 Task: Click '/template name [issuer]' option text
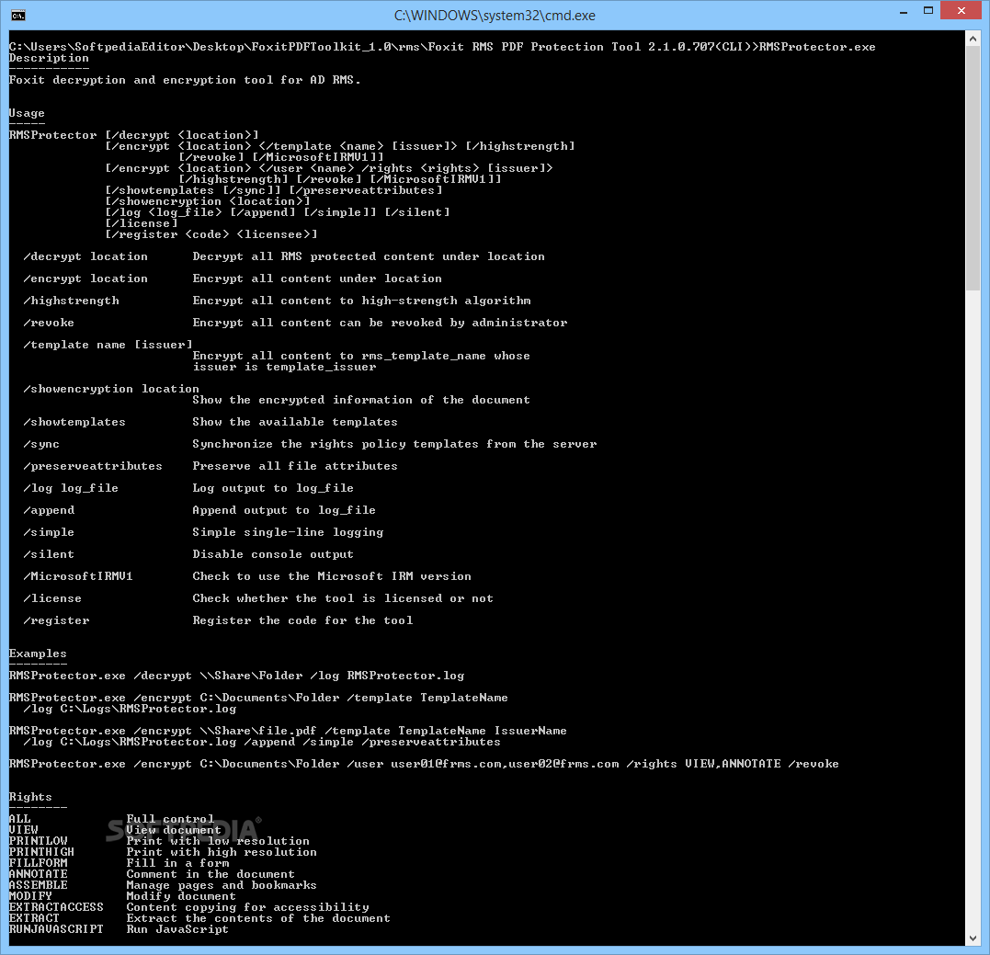point(108,345)
